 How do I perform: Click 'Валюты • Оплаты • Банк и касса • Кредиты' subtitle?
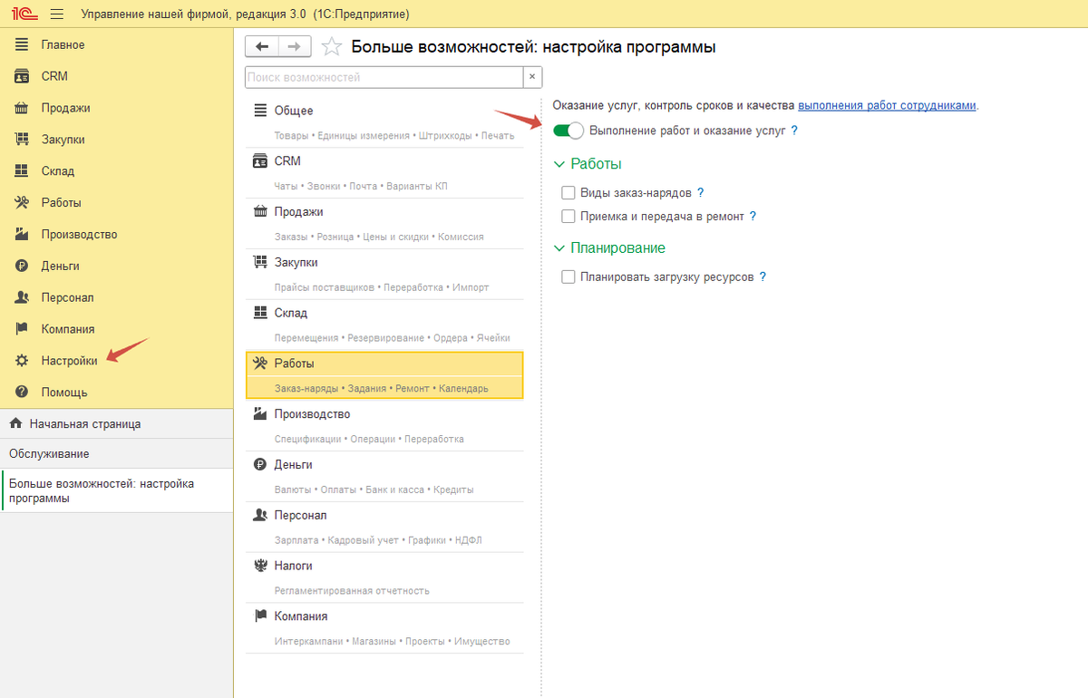pyautogui.click(x=374, y=490)
